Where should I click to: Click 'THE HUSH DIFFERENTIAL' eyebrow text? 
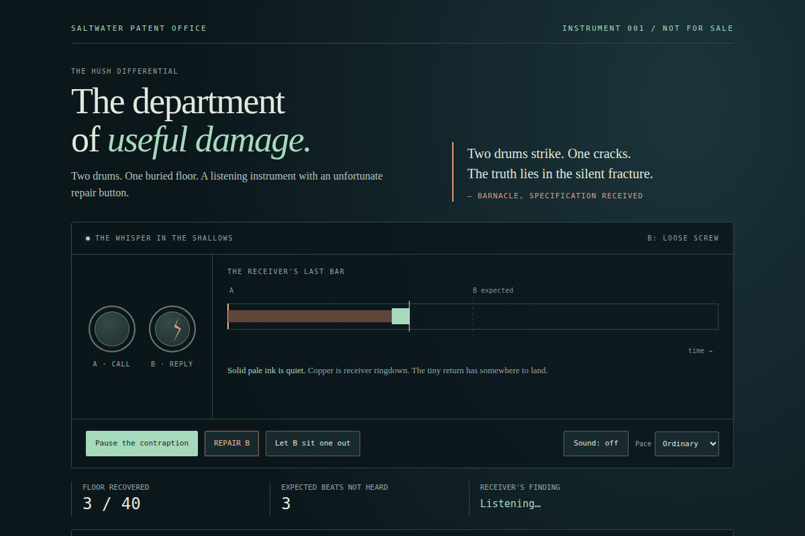(125, 71)
